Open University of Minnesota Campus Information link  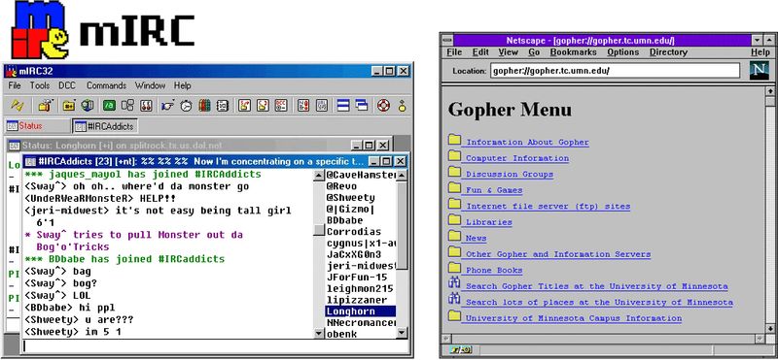[x=573, y=318]
